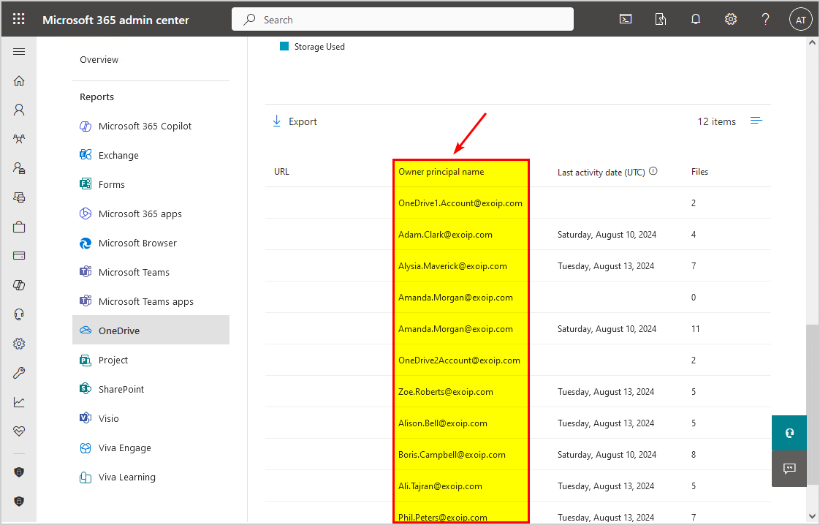820x525 pixels.
Task: Open Cloud Shell from the top bar
Action: pyautogui.click(x=626, y=20)
